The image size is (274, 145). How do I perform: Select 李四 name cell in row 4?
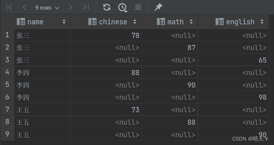point(42,72)
